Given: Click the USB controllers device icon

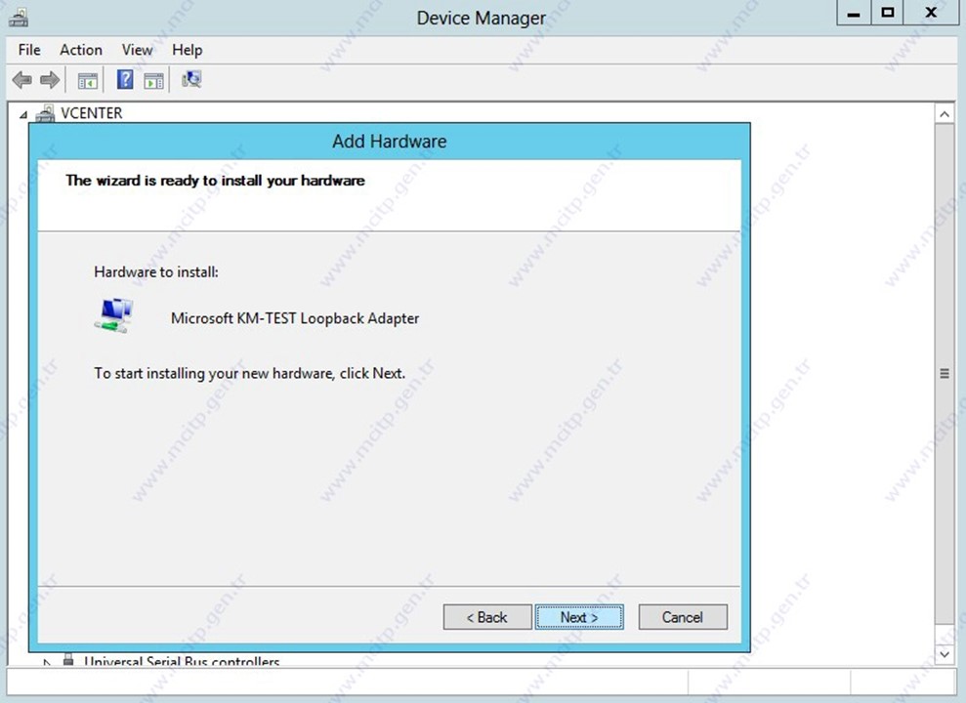Looking at the screenshot, I should pos(68,660).
